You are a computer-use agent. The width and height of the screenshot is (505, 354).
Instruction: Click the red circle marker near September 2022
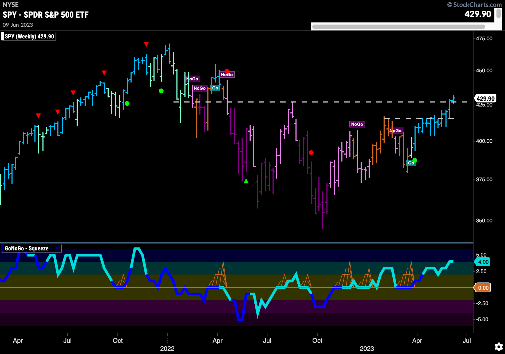pos(311,153)
